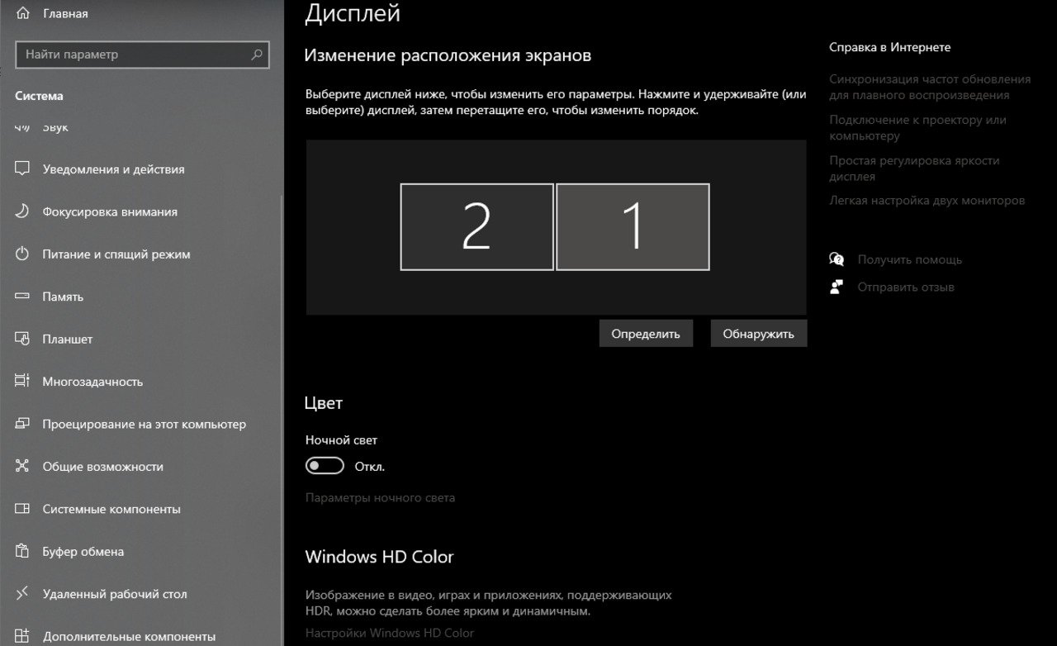Select display 2 in the arrangement
The width and height of the screenshot is (1057, 646).
pos(476,226)
